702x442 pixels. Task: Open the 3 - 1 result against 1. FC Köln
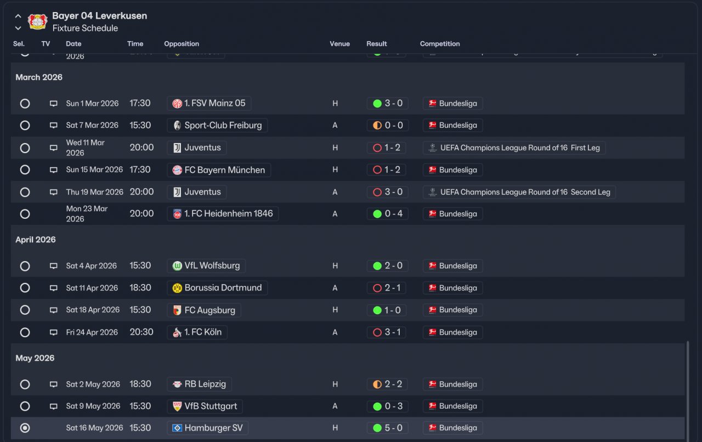click(x=387, y=332)
